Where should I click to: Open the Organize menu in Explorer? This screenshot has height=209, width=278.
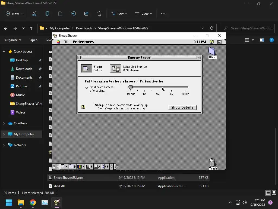click(13, 40)
